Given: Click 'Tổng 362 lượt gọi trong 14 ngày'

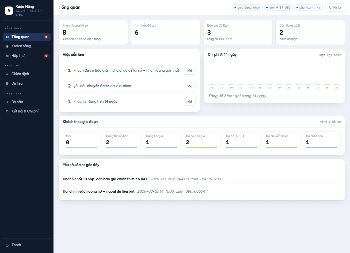Looking at the screenshot, I should pyautogui.click(x=237, y=96).
